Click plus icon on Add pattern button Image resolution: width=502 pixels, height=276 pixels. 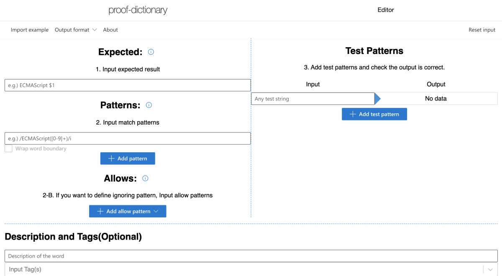[x=111, y=158]
